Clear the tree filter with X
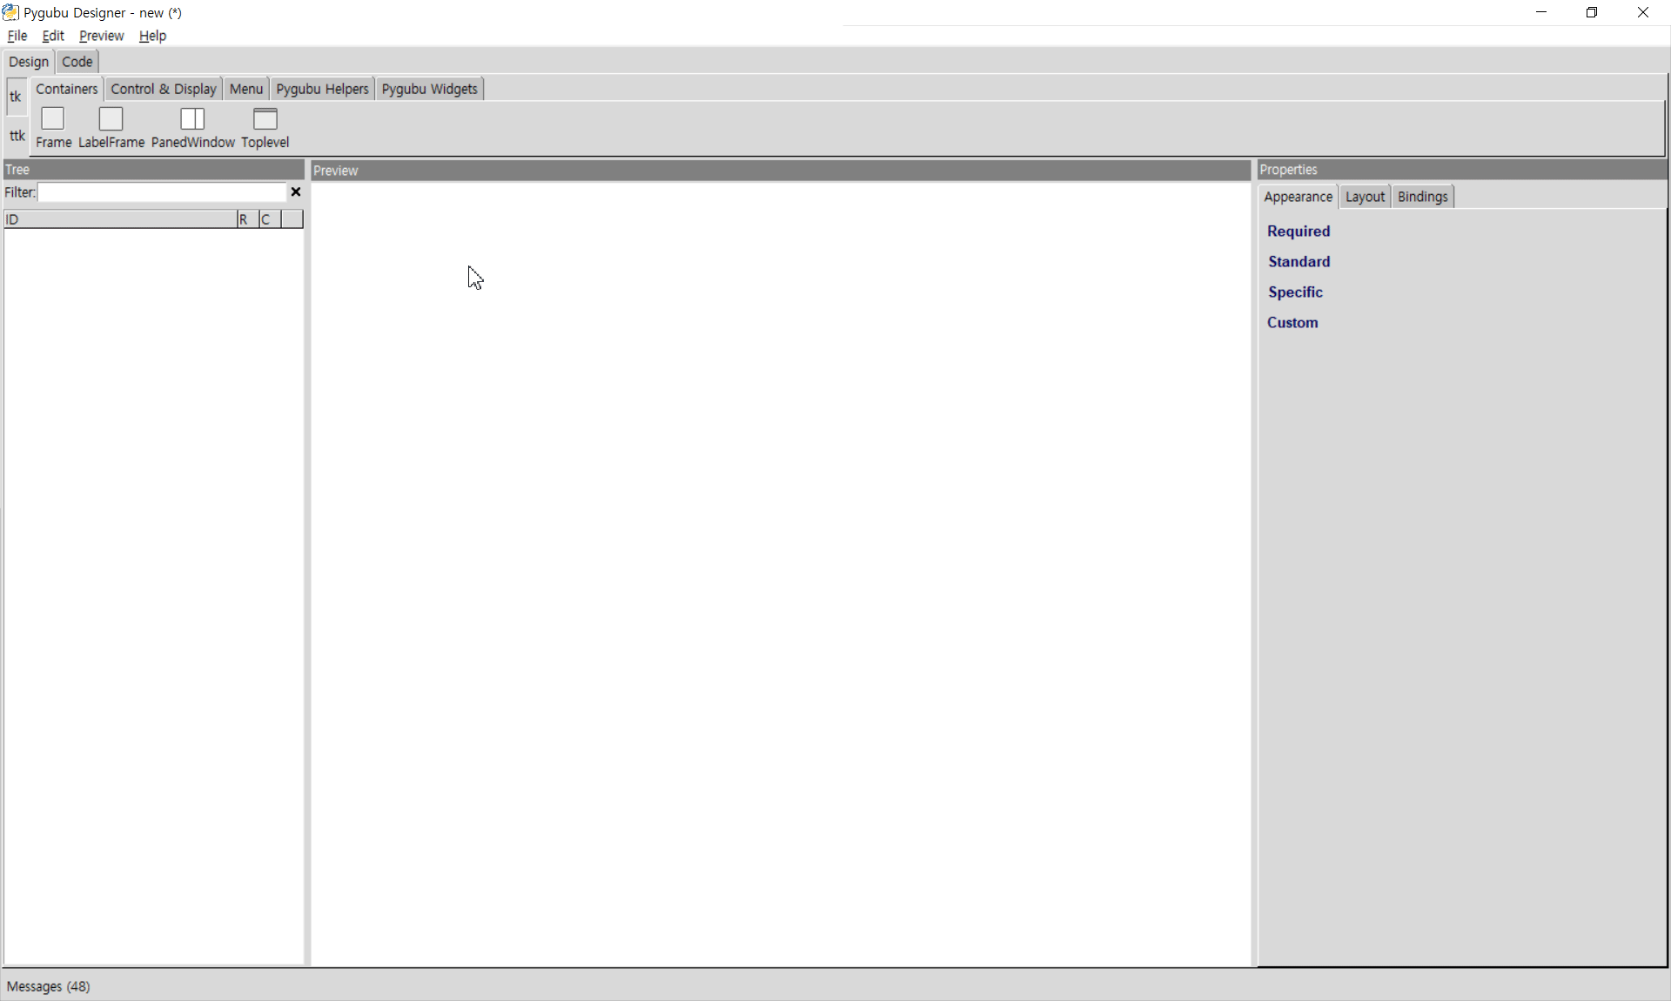The width and height of the screenshot is (1671, 1001). [296, 192]
